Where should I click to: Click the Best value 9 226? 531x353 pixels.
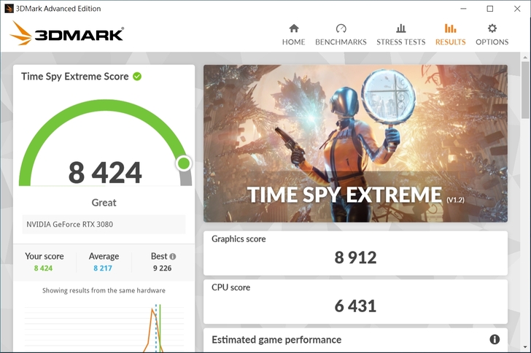pos(162,268)
